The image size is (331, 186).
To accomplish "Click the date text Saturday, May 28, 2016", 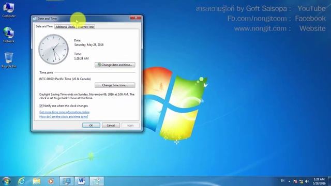I will click(x=89, y=45).
